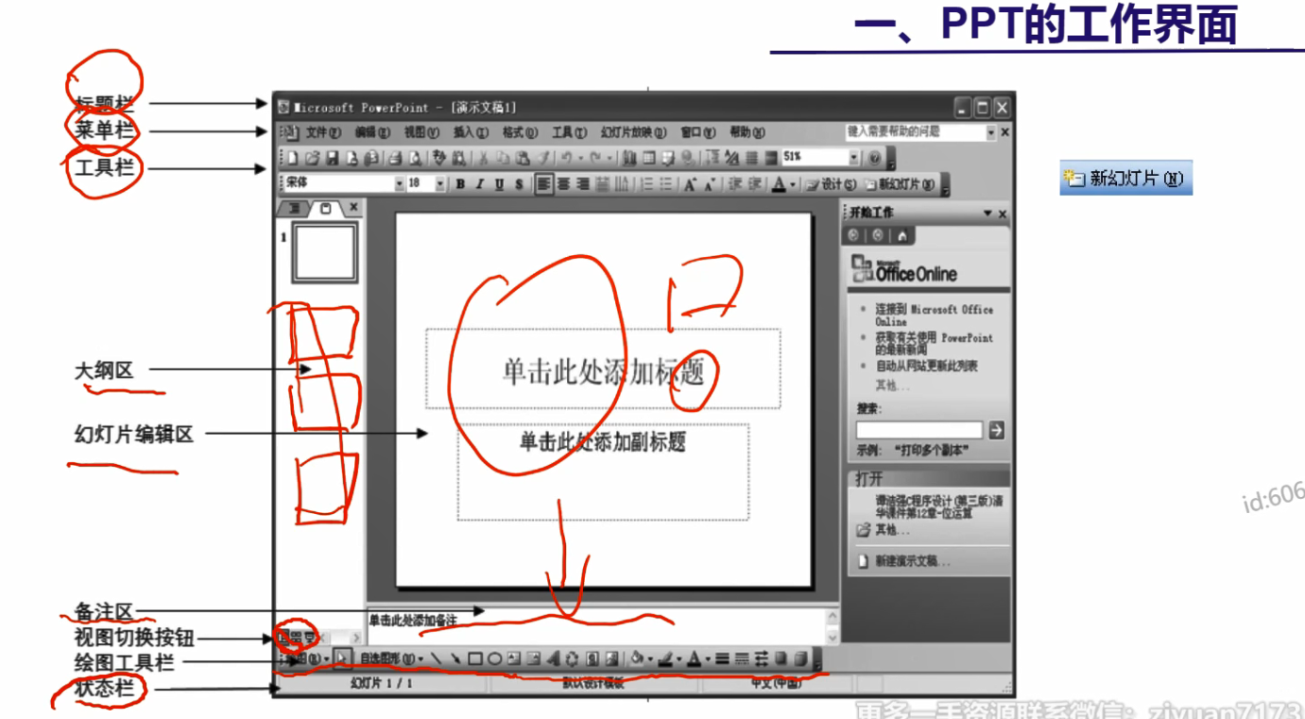This screenshot has height=719, width=1305.
Task: Click the Cut scissors icon
Action: pos(484,158)
